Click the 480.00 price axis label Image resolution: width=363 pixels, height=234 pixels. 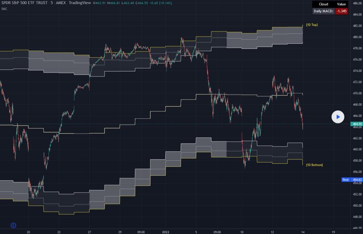point(357,37)
